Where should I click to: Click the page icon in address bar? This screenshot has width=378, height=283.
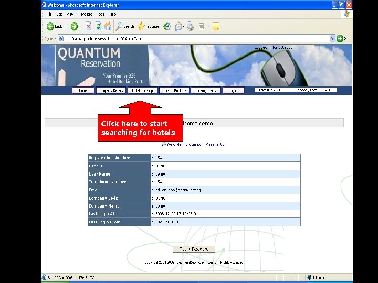click(61, 38)
